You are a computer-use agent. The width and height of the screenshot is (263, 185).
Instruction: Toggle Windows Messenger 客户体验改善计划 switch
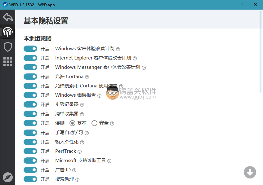(x=30, y=67)
